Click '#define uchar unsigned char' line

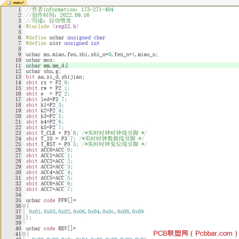66,38
